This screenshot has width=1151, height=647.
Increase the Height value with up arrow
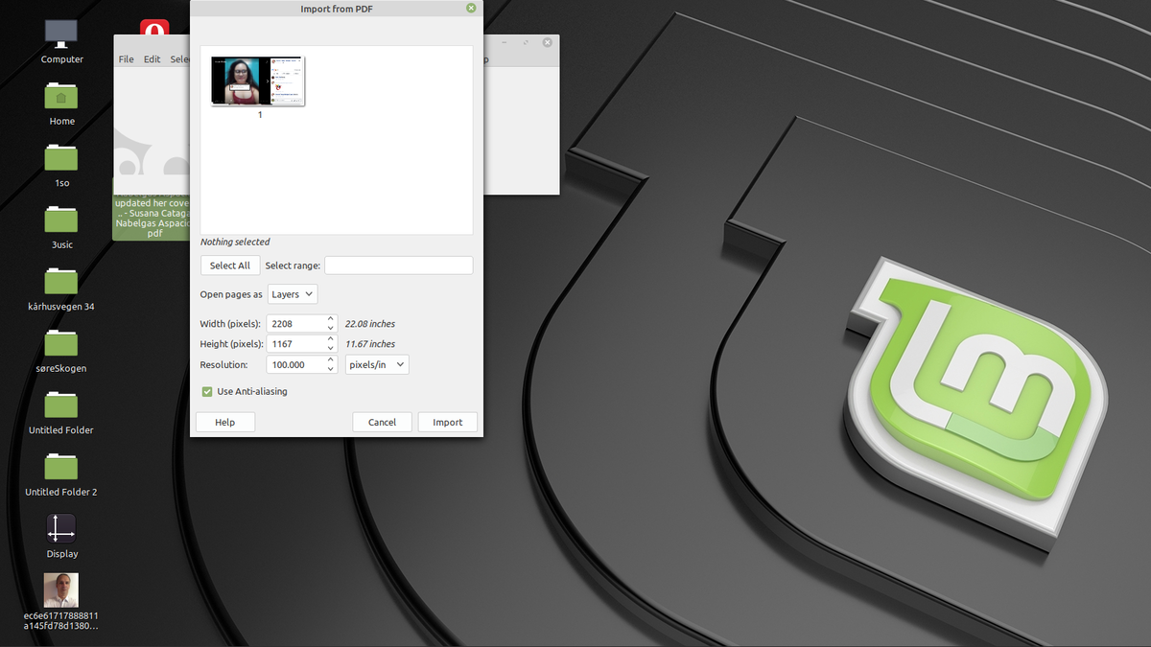click(331, 339)
